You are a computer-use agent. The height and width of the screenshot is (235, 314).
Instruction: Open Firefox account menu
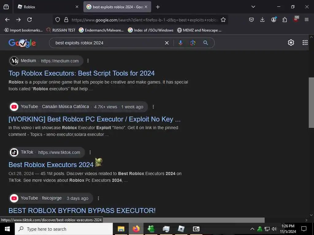(274, 20)
